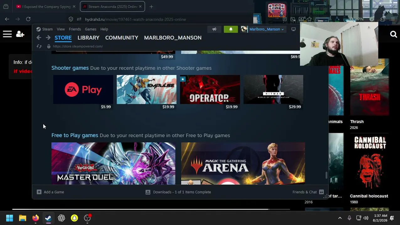Open File Explorer from the taskbar

pyautogui.click(x=23, y=218)
